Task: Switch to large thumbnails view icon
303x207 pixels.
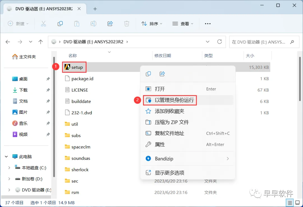Action: point(298,203)
